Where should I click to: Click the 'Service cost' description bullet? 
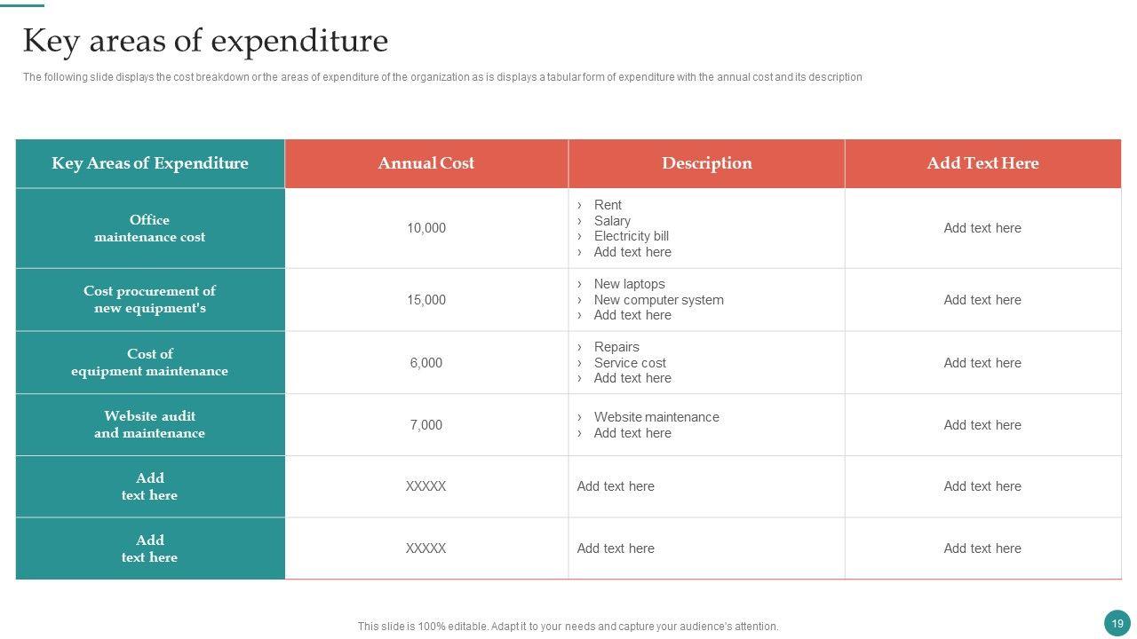pyautogui.click(x=630, y=363)
